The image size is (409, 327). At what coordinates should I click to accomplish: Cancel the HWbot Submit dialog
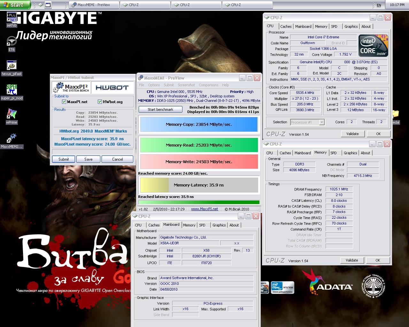[117, 159]
